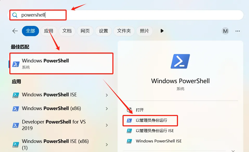The image size is (249, 152).
Task: Switch to the 文档 filter tab
Action: [x=67, y=31]
